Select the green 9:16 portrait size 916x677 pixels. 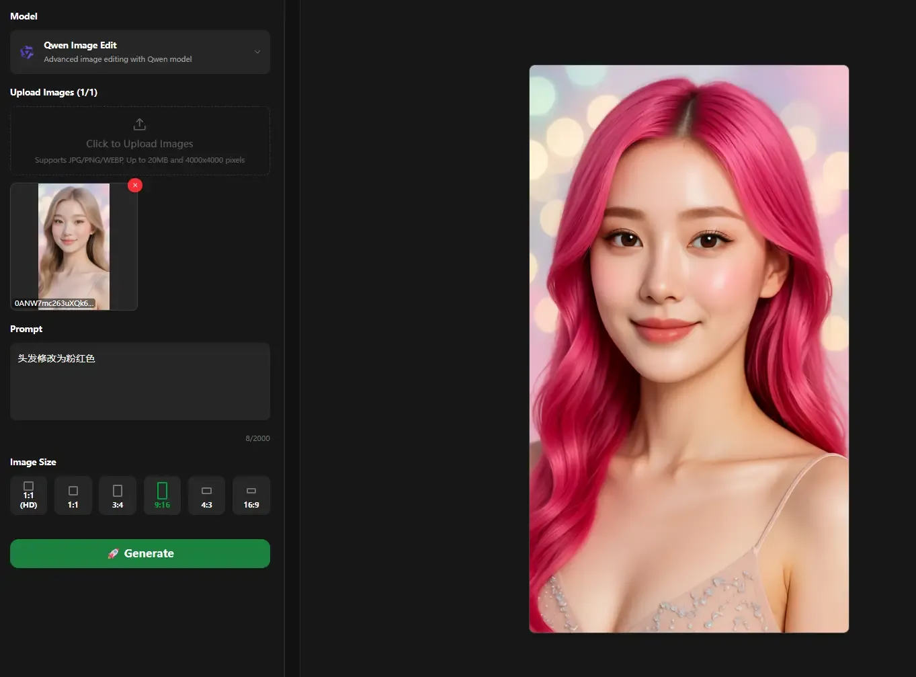click(162, 495)
